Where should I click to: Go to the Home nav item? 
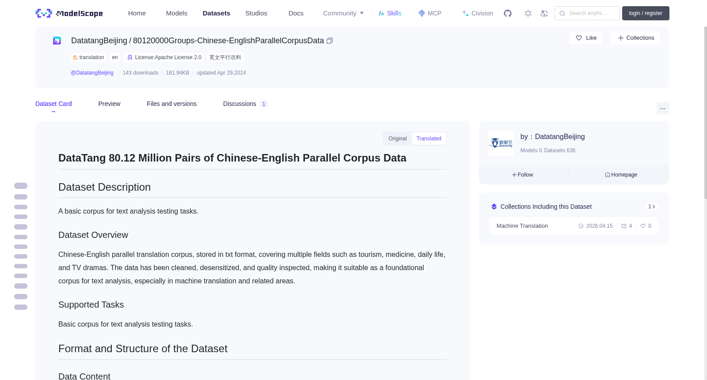137,13
